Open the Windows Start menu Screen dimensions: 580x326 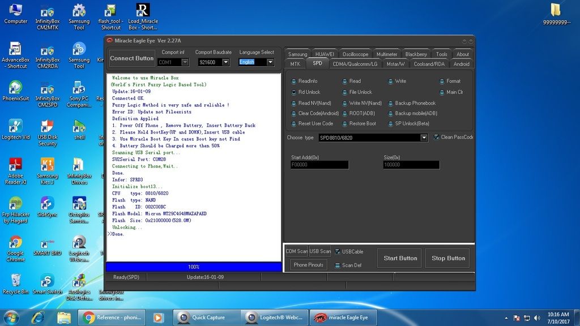[11, 318]
